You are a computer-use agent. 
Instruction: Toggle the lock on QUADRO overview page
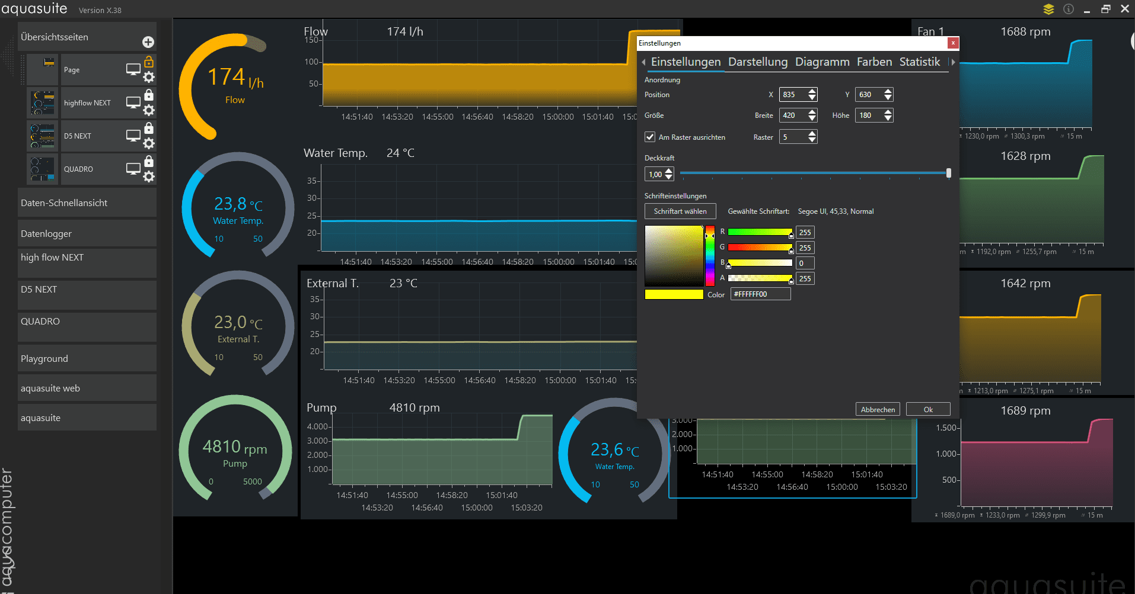point(149,161)
